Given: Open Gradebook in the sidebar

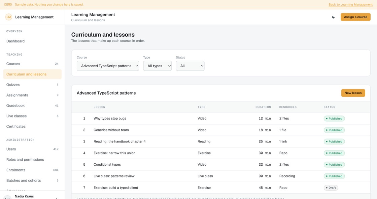Looking at the screenshot, I should coord(32,105).
